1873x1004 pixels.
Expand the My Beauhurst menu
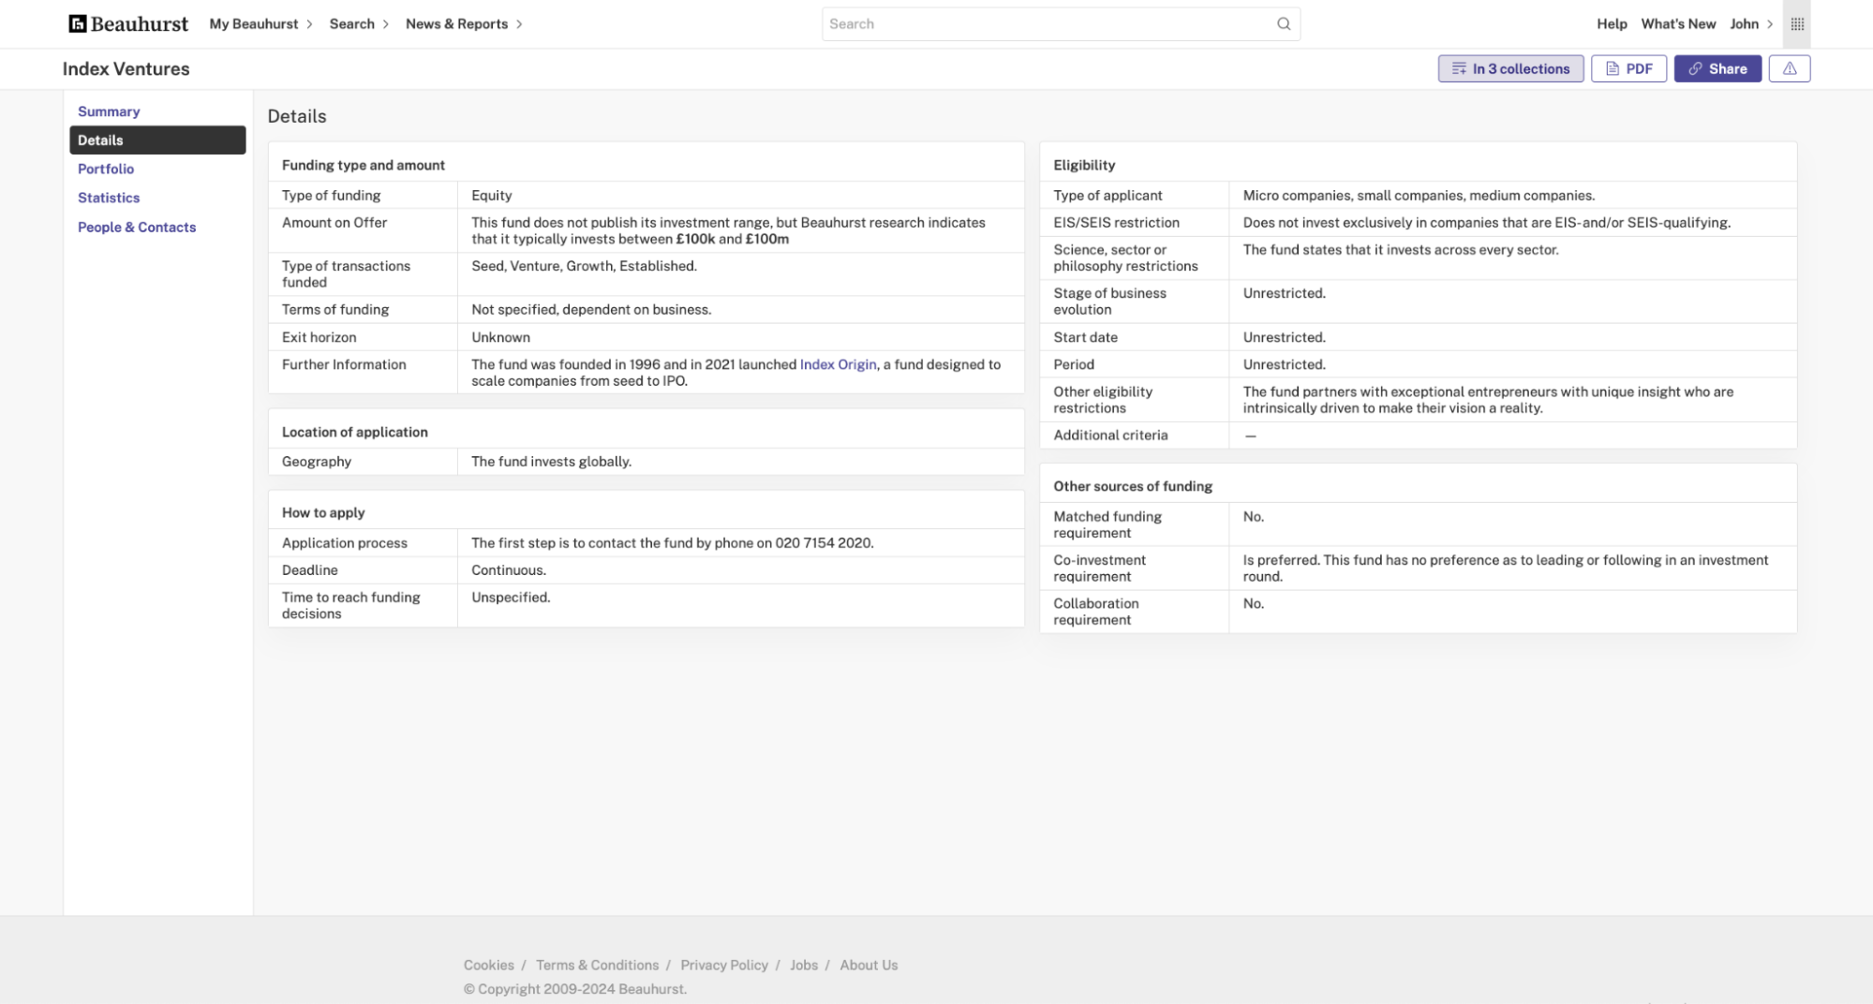260,23
